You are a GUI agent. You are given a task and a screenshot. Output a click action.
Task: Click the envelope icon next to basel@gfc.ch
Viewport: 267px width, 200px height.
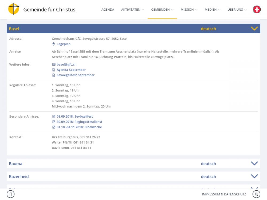[54, 65]
